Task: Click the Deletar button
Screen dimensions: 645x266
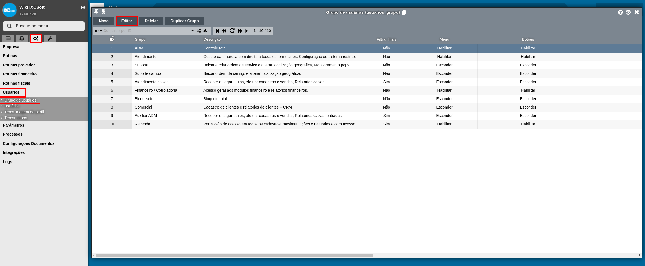Action: pos(151,21)
